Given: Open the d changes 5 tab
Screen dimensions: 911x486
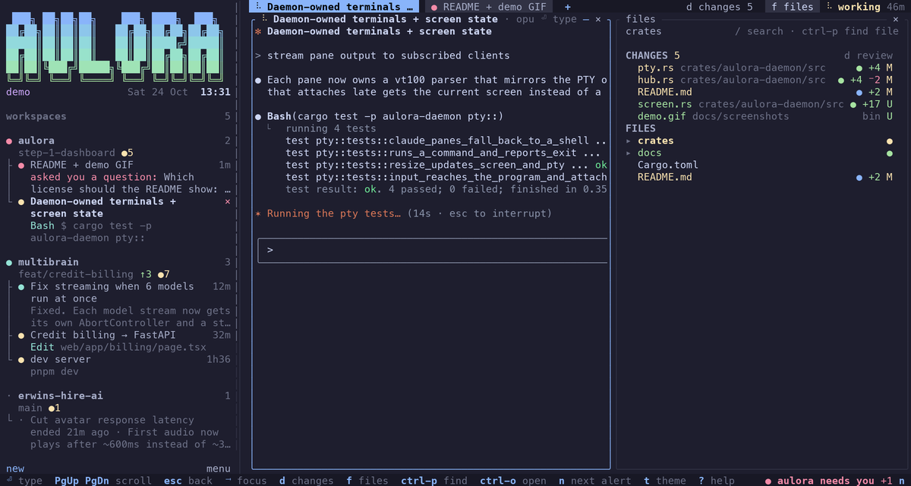Looking at the screenshot, I should coord(720,7).
